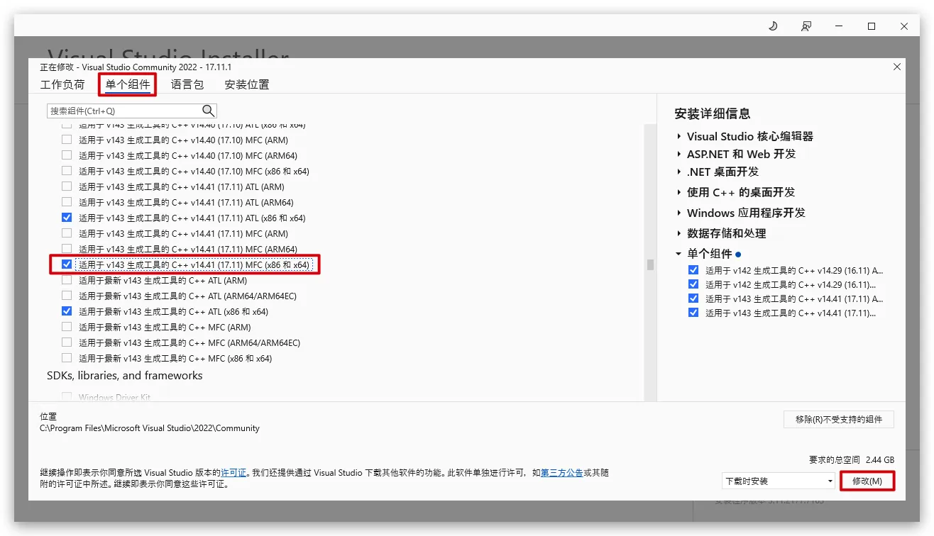Uncheck v14.41 (17.11) ATL (x86 和 x64)
Viewport: 934px width, 536px height.
point(67,218)
